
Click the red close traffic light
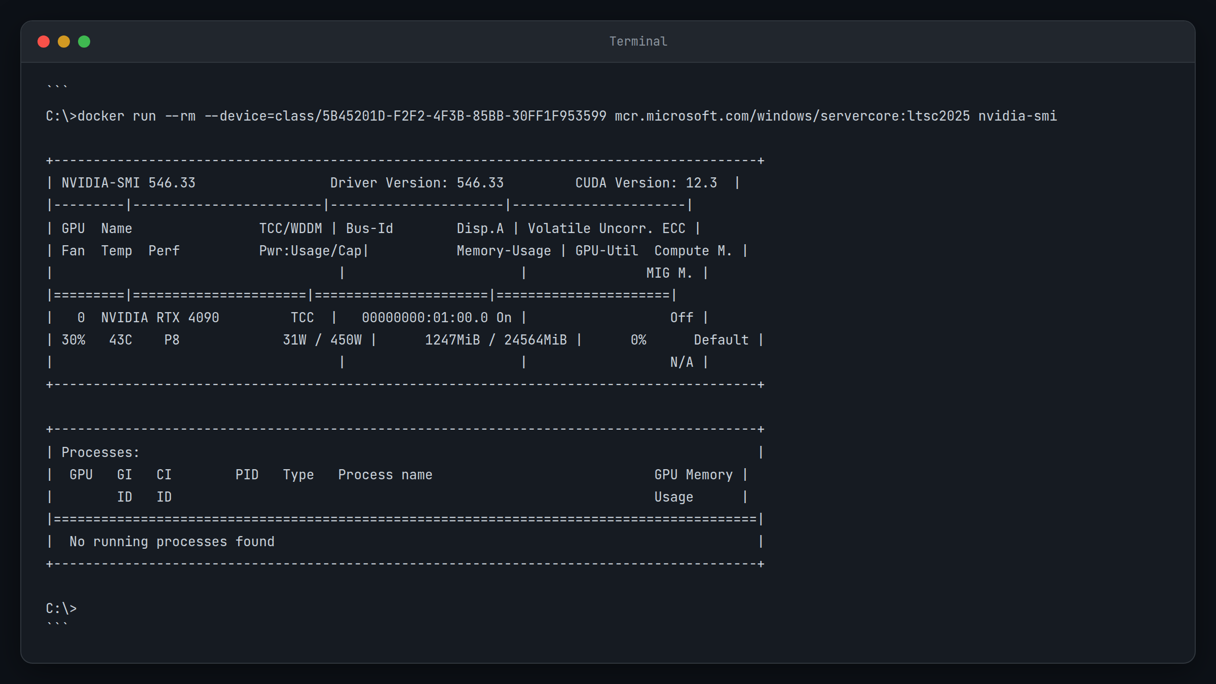(x=44, y=41)
